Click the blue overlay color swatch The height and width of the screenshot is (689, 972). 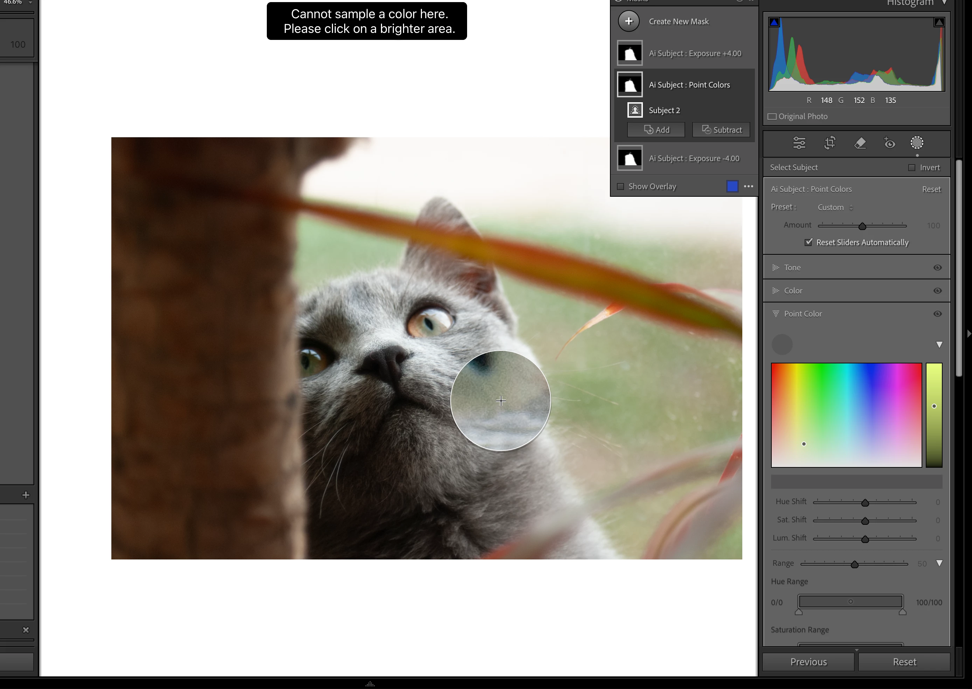[732, 186]
